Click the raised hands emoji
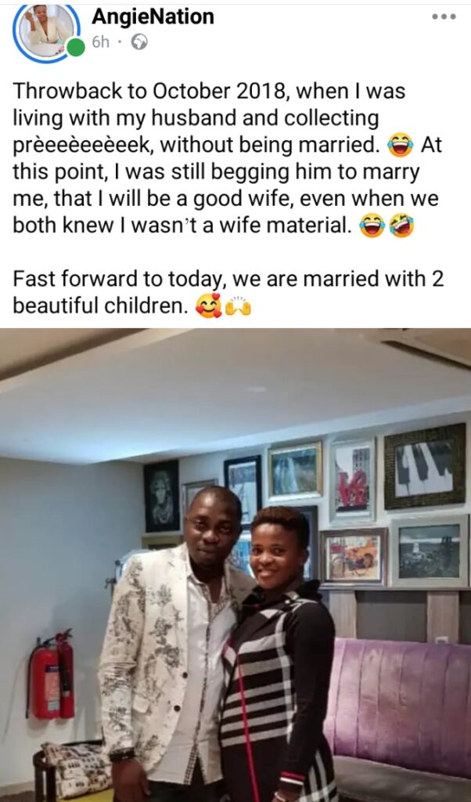The width and height of the screenshot is (471, 802). [x=238, y=307]
